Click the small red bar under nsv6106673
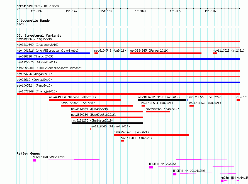Screen dimensions: 248x184 pos(191,106)
